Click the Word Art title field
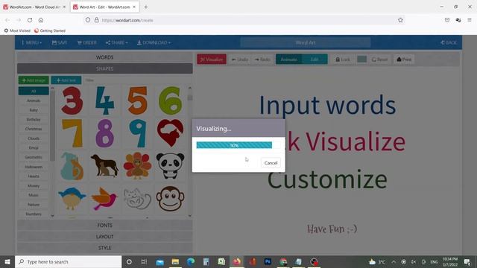This screenshot has width=477, height=268. point(306,42)
